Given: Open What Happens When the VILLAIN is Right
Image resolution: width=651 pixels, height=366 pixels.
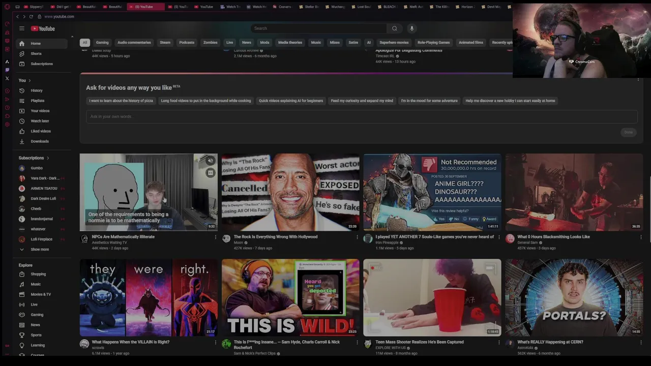Looking at the screenshot, I should pos(131,342).
